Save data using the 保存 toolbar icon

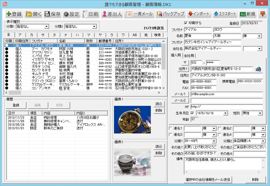pos(52,14)
